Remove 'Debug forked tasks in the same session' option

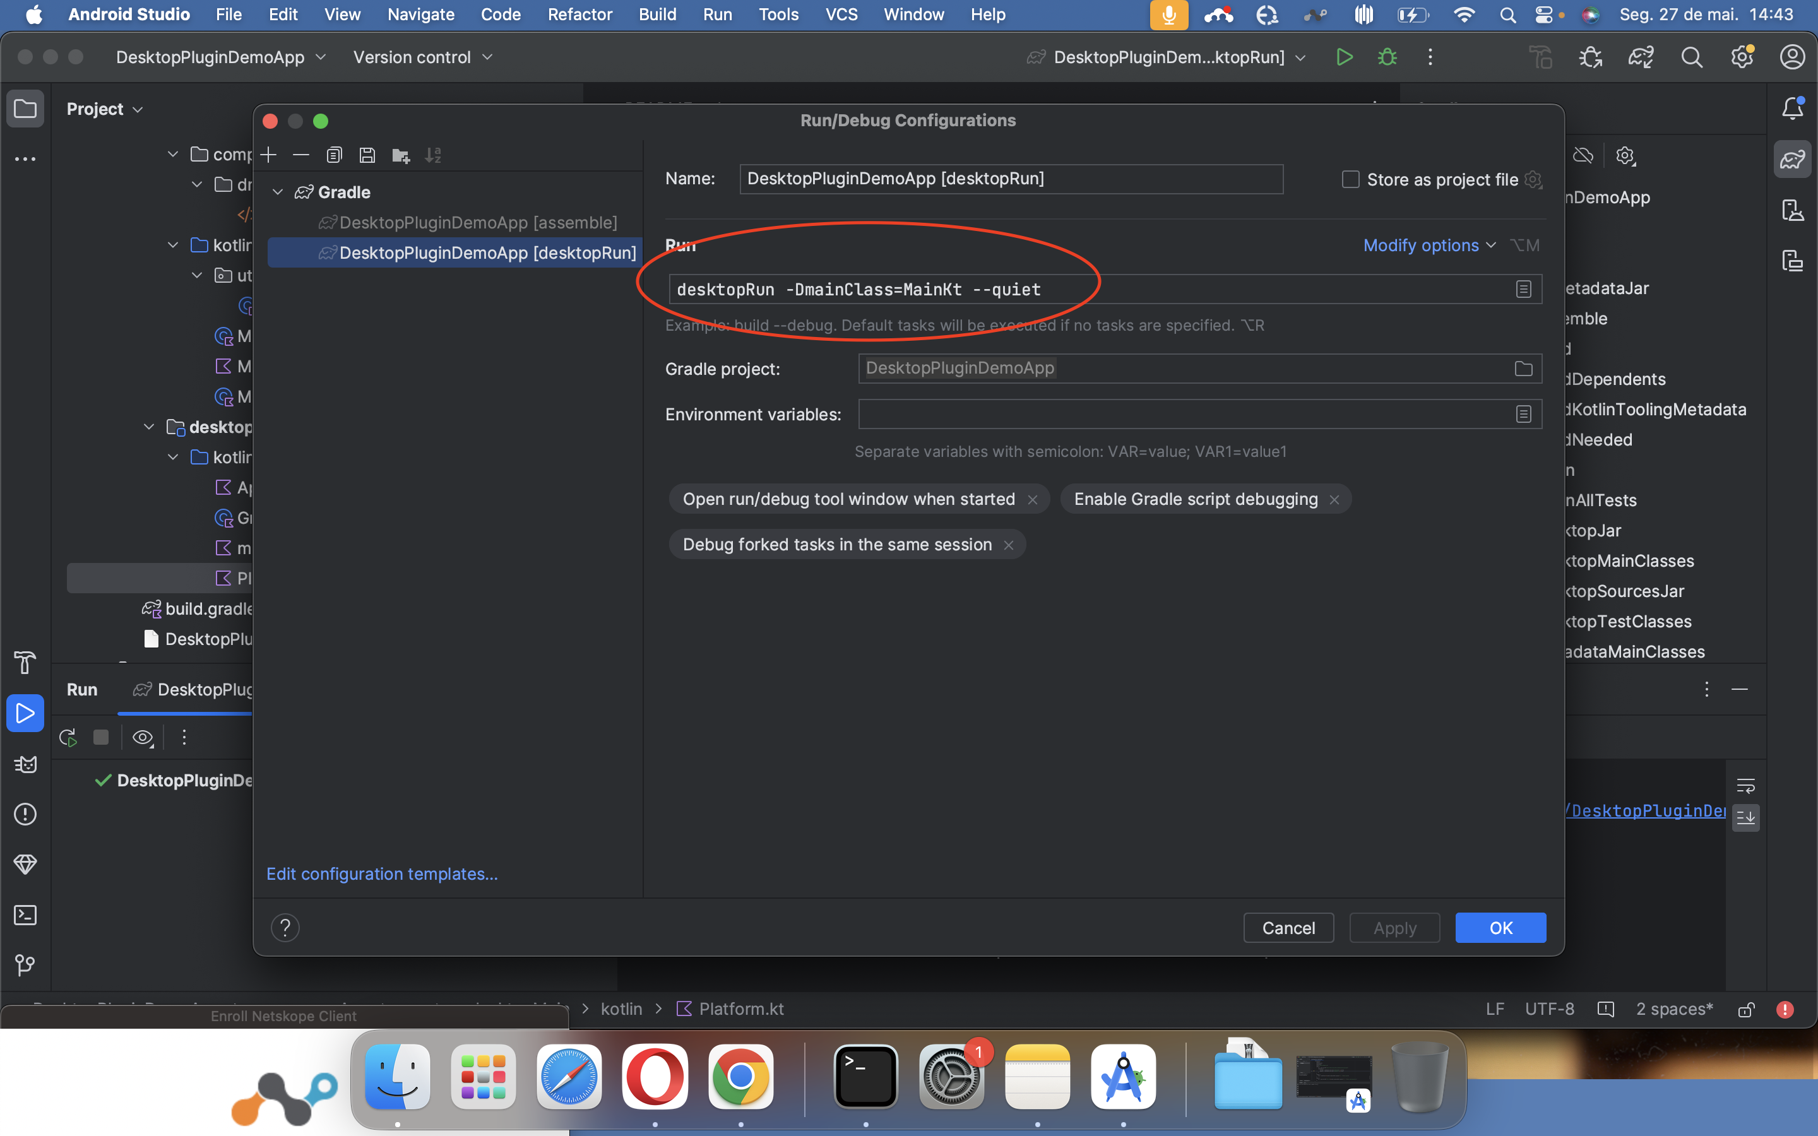(1009, 545)
